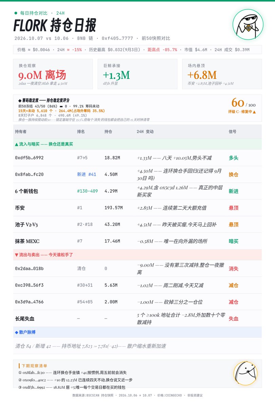Click the 距高点 -85.7% price stat
This screenshot has width=275, height=407.
pos(162,50)
